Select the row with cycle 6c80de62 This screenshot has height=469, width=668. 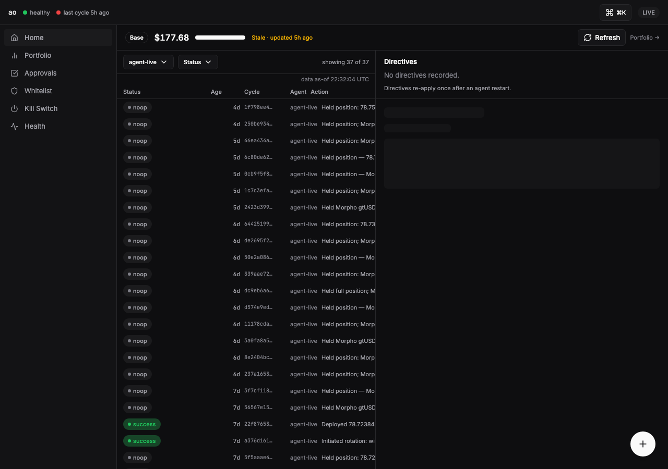(x=246, y=157)
